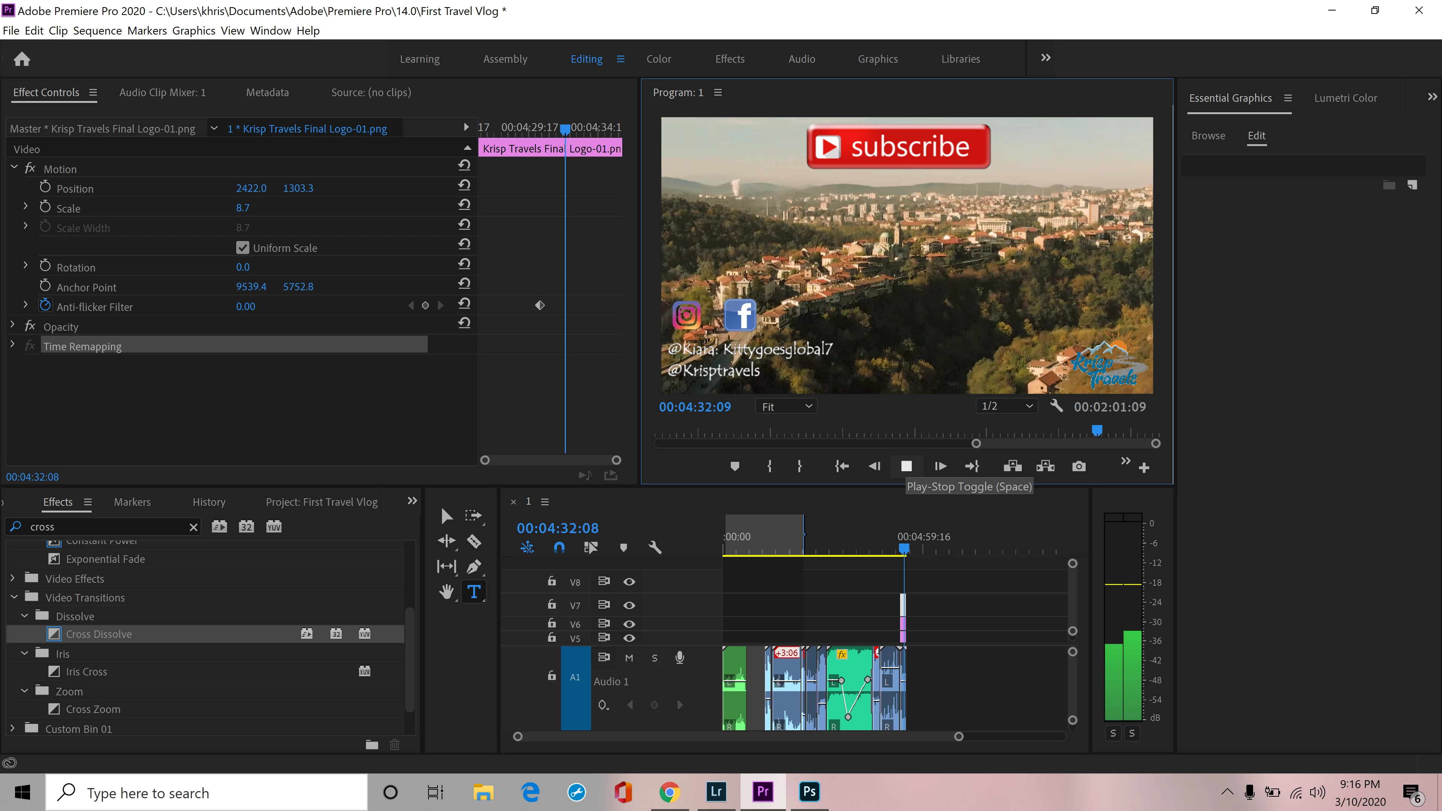Click the Add Marker button in Program monitor
Viewport: 1442px width, 811px height.
click(x=735, y=466)
